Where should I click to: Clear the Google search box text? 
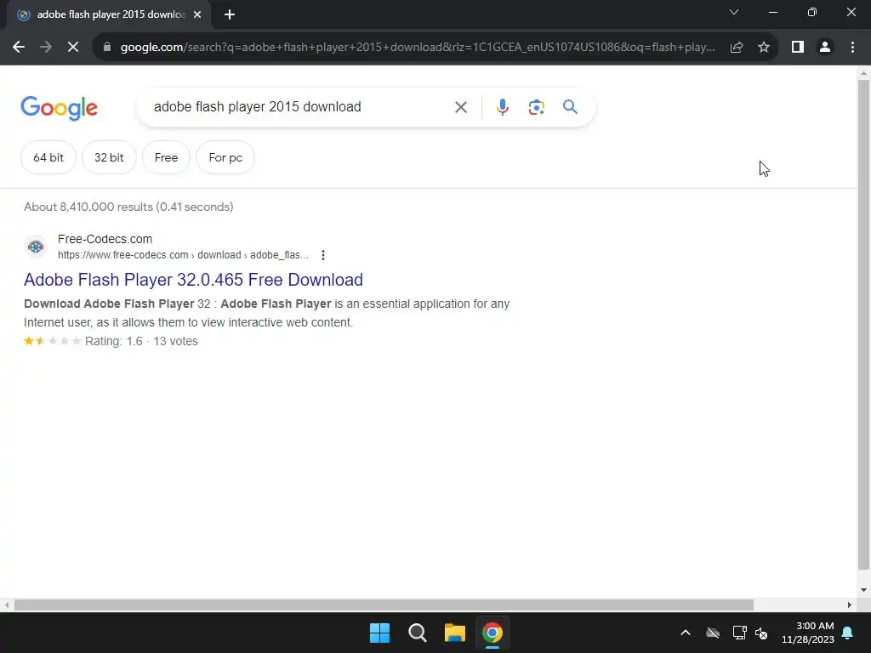pos(460,107)
